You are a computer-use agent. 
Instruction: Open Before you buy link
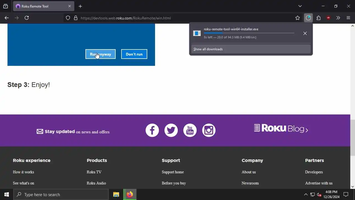(174, 183)
